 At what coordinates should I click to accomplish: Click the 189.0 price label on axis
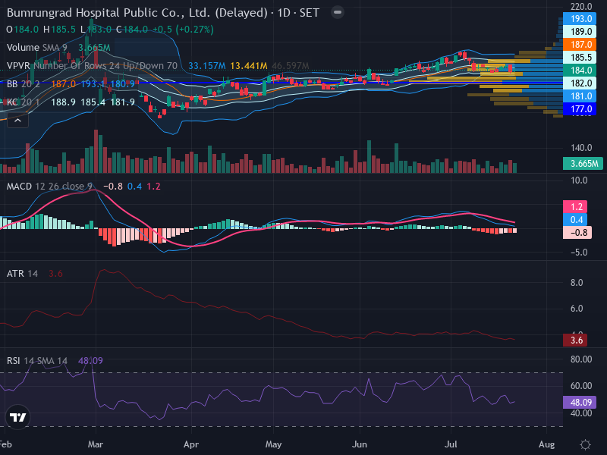click(580, 32)
